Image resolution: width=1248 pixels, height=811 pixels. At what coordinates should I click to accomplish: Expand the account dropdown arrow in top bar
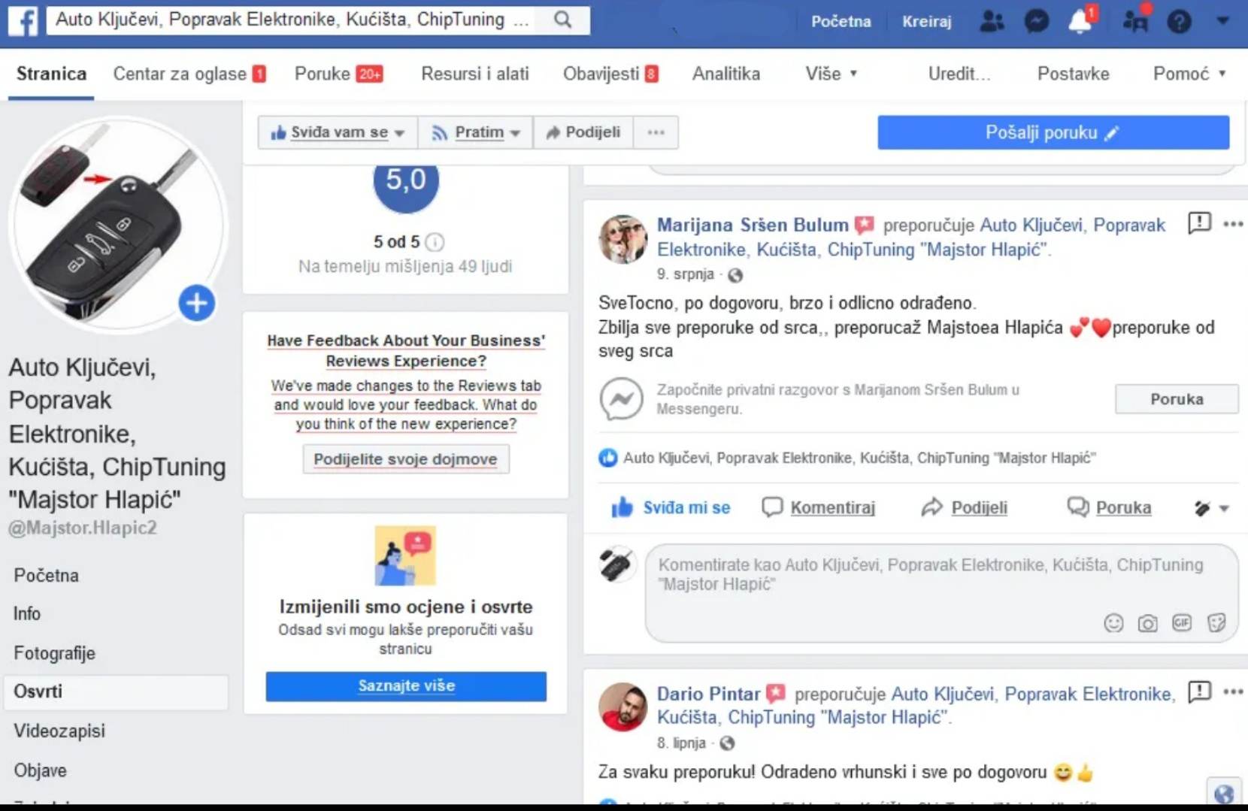(1223, 21)
